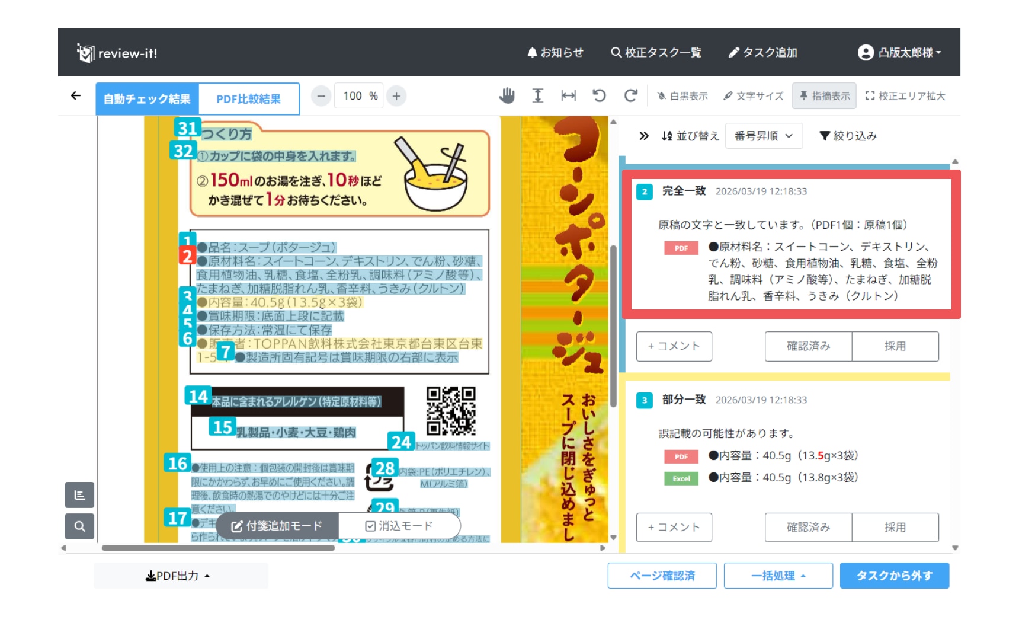1019x626 pixels.
Task: Open 校正タスク一覧 in the top menu
Action: [x=656, y=53]
